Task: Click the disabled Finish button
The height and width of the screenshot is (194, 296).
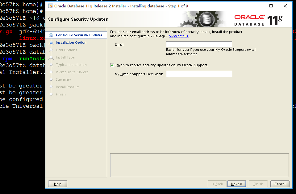Action: click(x=258, y=184)
